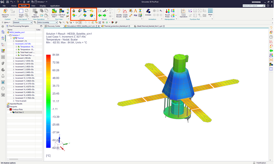Click the Undo arrow in title bar

(12, 2)
